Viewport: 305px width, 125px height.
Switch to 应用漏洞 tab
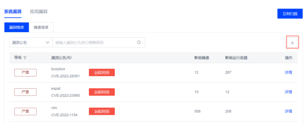coord(38,12)
